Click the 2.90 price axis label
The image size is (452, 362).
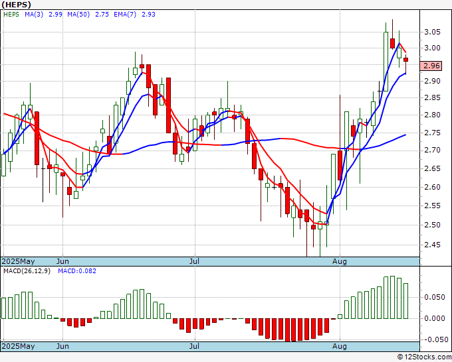[x=433, y=81]
